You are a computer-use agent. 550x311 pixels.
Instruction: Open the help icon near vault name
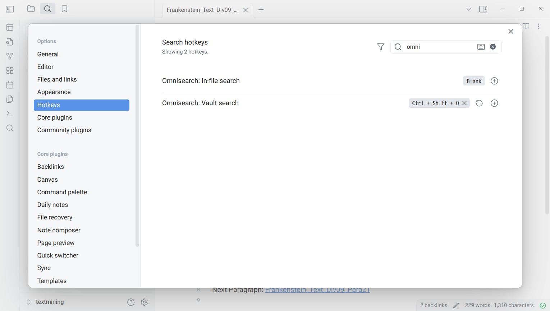tap(131, 302)
